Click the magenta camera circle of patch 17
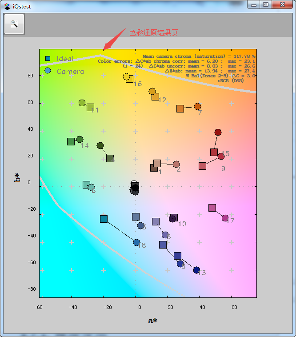This screenshot has height=337, width=296. click(225, 218)
